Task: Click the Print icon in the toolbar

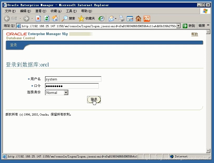Action: pyautogui.click(x=122, y=18)
